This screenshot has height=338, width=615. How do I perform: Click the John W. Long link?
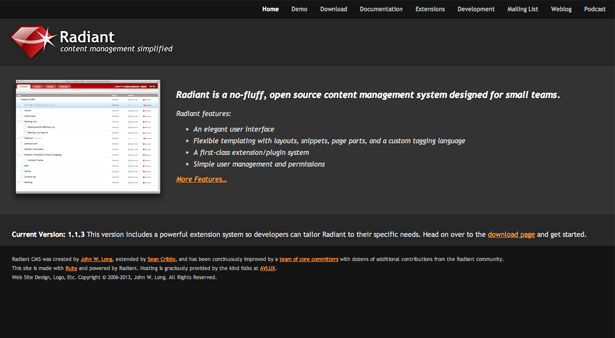coord(96,259)
